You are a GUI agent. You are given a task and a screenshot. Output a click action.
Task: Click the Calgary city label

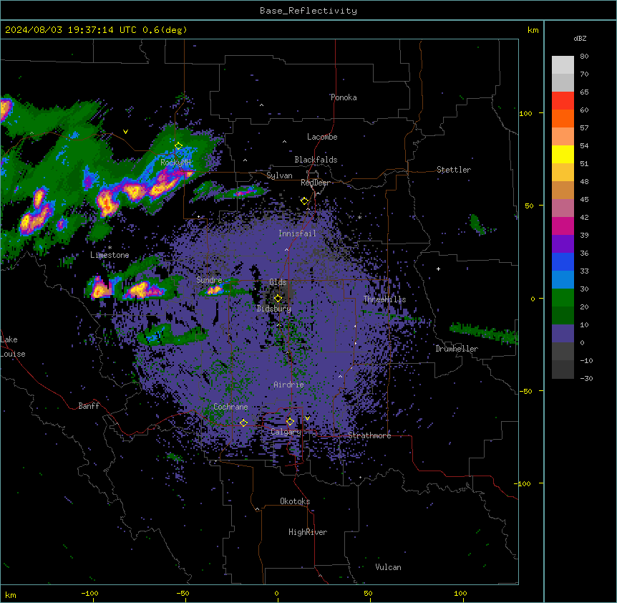(x=286, y=432)
